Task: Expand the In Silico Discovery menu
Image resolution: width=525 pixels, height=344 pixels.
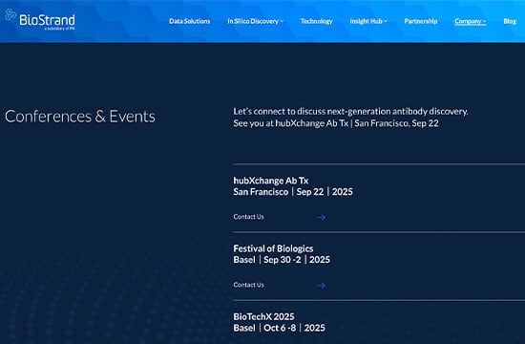Action: 256,21
